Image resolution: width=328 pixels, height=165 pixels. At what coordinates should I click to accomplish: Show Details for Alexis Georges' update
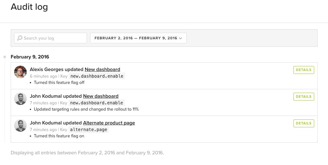304,70
